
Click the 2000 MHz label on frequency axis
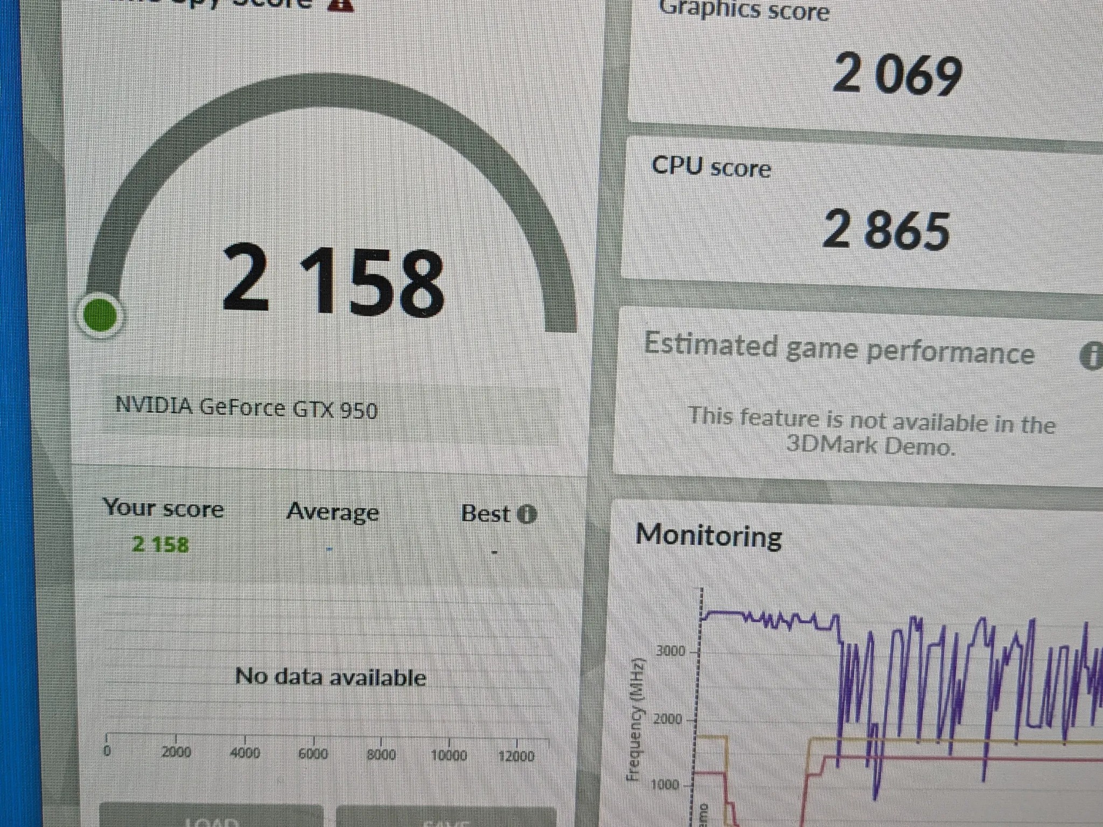coord(667,719)
